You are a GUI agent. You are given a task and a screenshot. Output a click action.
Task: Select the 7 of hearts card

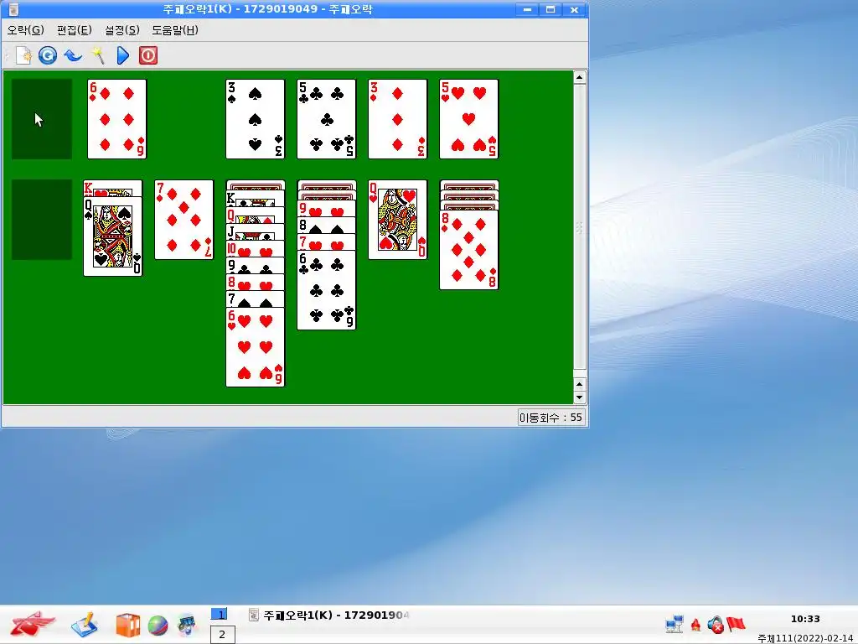tap(327, 242)
